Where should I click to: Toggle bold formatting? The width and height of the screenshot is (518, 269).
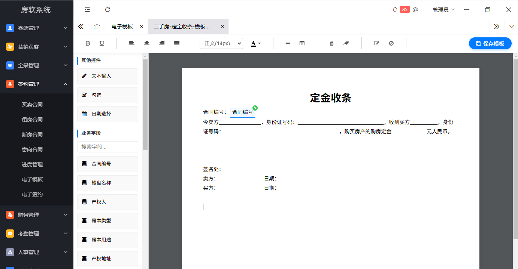pos(88,43)
